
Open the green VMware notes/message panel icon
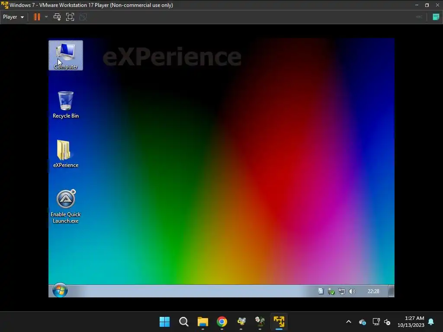(436, 17)
